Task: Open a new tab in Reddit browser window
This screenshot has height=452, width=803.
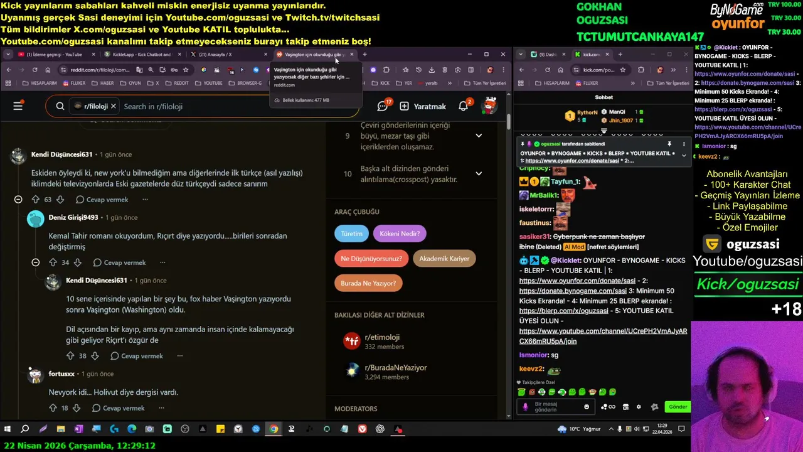Action: 364,55
